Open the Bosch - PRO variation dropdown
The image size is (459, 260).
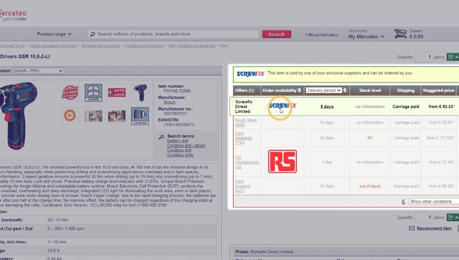[x=38, y=71]
